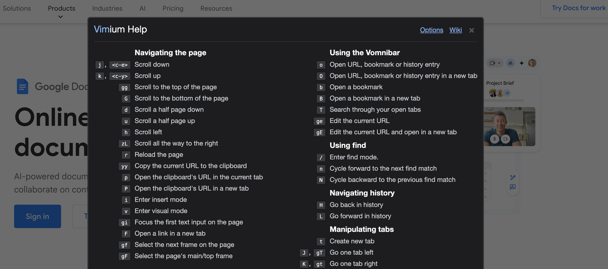Open the Wiki link in Vimium Help
This screenshot has height=269, width=608.
pyautogui.click(x=455, y=30)
